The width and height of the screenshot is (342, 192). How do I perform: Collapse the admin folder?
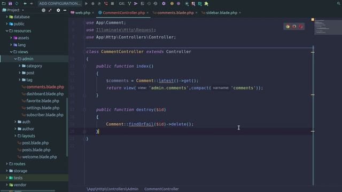(15, 59)
